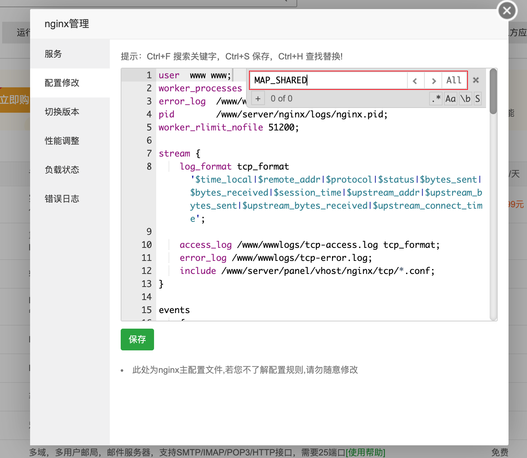Find next match arrow in search box
This screenshot has width=527, height=458.
(x=433, y=80)
